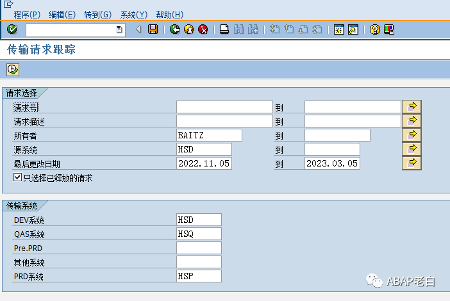Viewport: 450px width, 301px height.
Task: Click the yellow Help question-mark icon
Action: pyautogui.click(x=375, y=29)
